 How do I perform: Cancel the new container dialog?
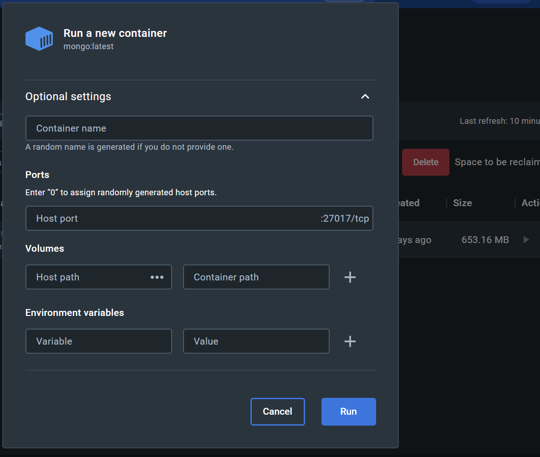coord(278,411)
